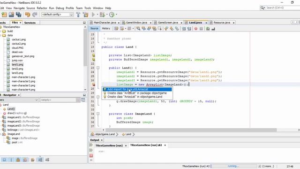Viewport: 300px width, 169px height.
Task: Toggle Sort by Source in Navigator
Action: [x=47, y=160]
